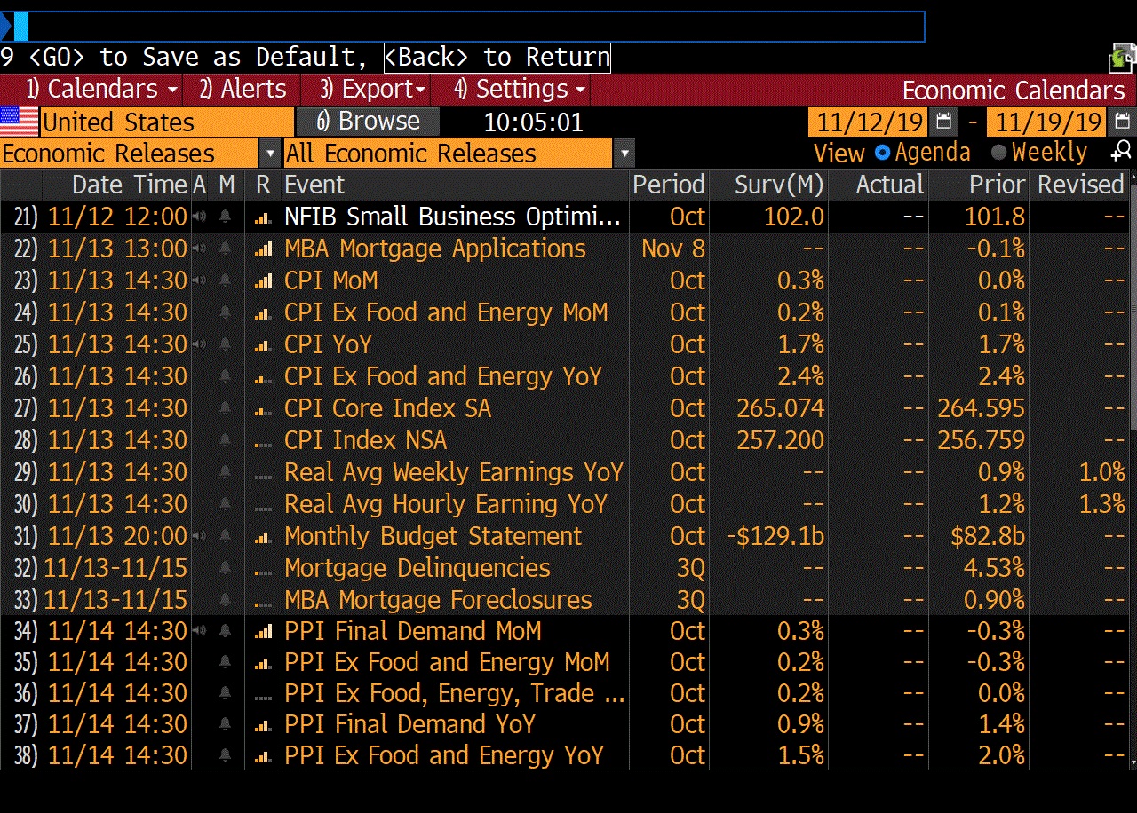This screenshot has width=1137, height=813.
Task: Toggle alert bell for NFIB Small Business row
Action: click(x=226, y=217)
